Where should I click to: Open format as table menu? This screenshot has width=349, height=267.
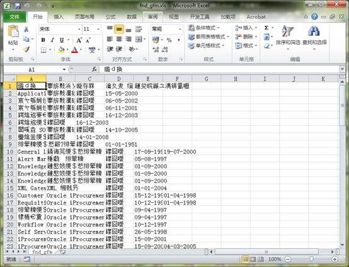[x=209, y=37]
